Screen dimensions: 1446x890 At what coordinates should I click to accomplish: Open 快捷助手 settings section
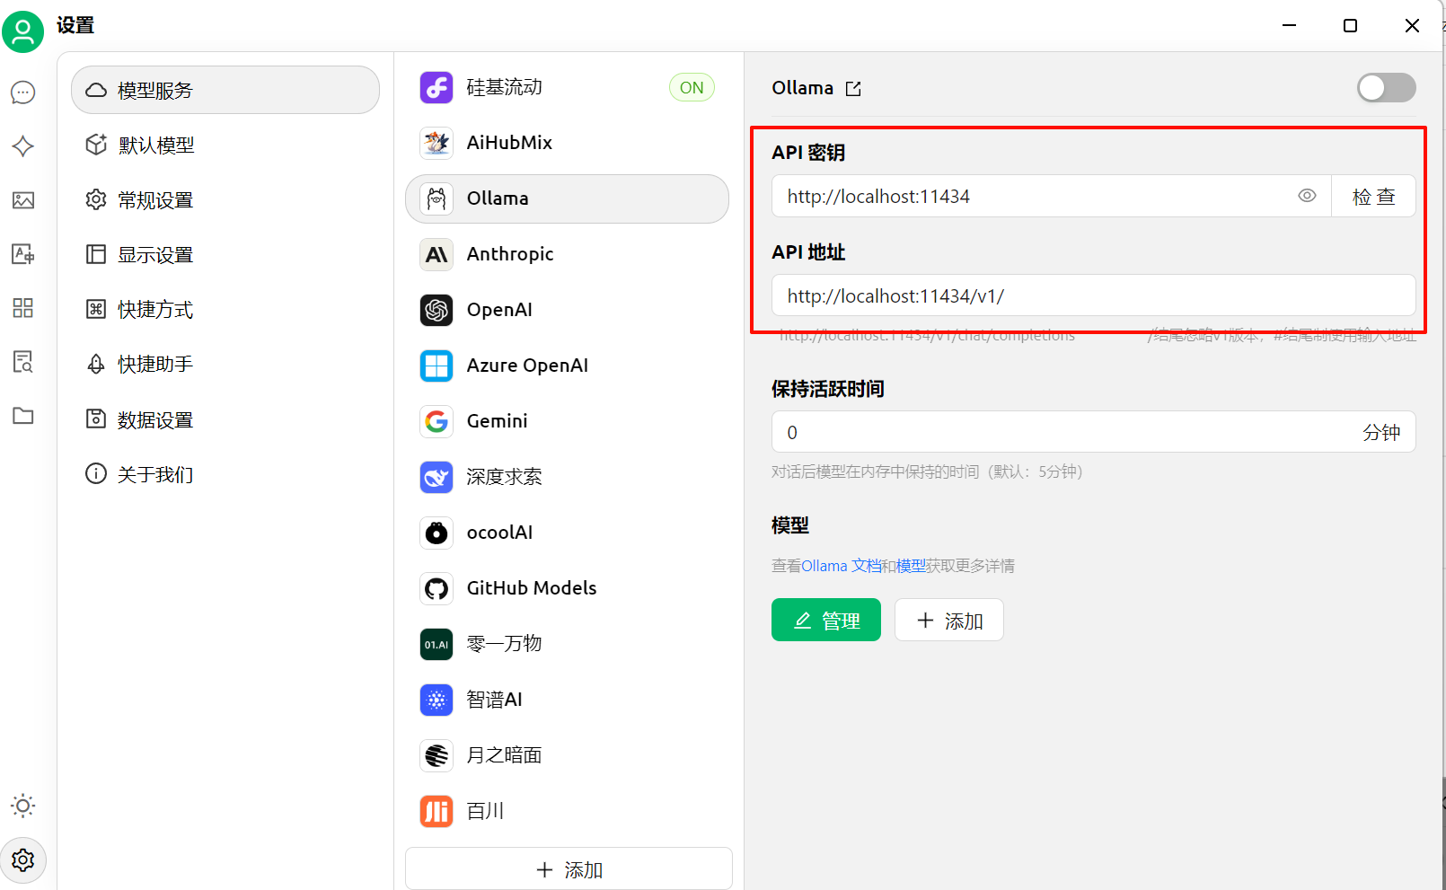(225, 364)
